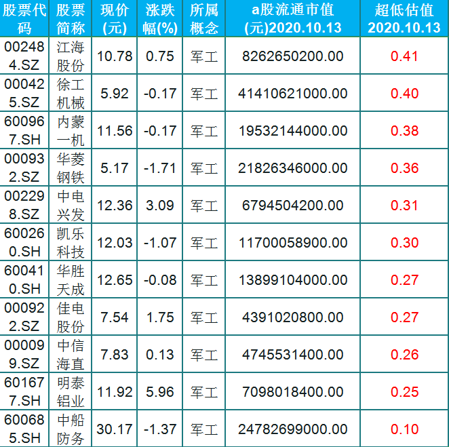Select the a股流通市值 column header
This screenshot has height=447, width=449.
point(292,18)
